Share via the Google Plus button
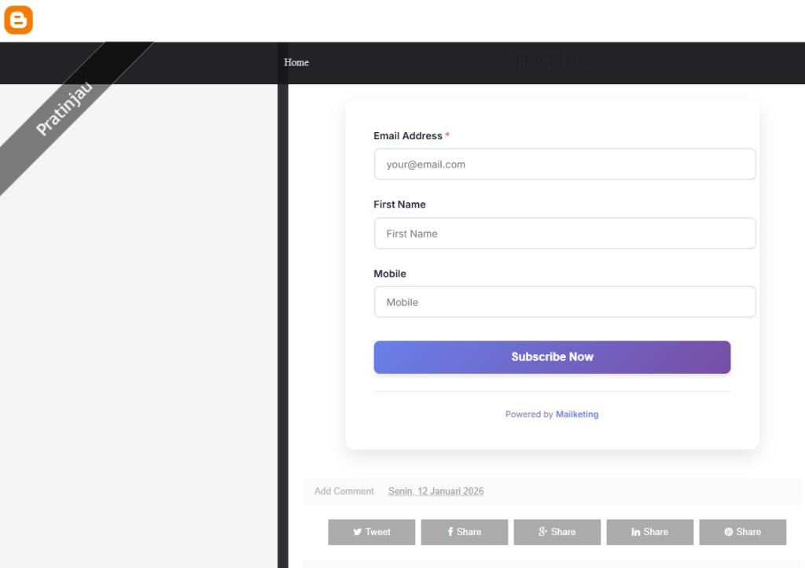Image resolution: width=805 pixels, height=568 pixels. tap(557, 532)
